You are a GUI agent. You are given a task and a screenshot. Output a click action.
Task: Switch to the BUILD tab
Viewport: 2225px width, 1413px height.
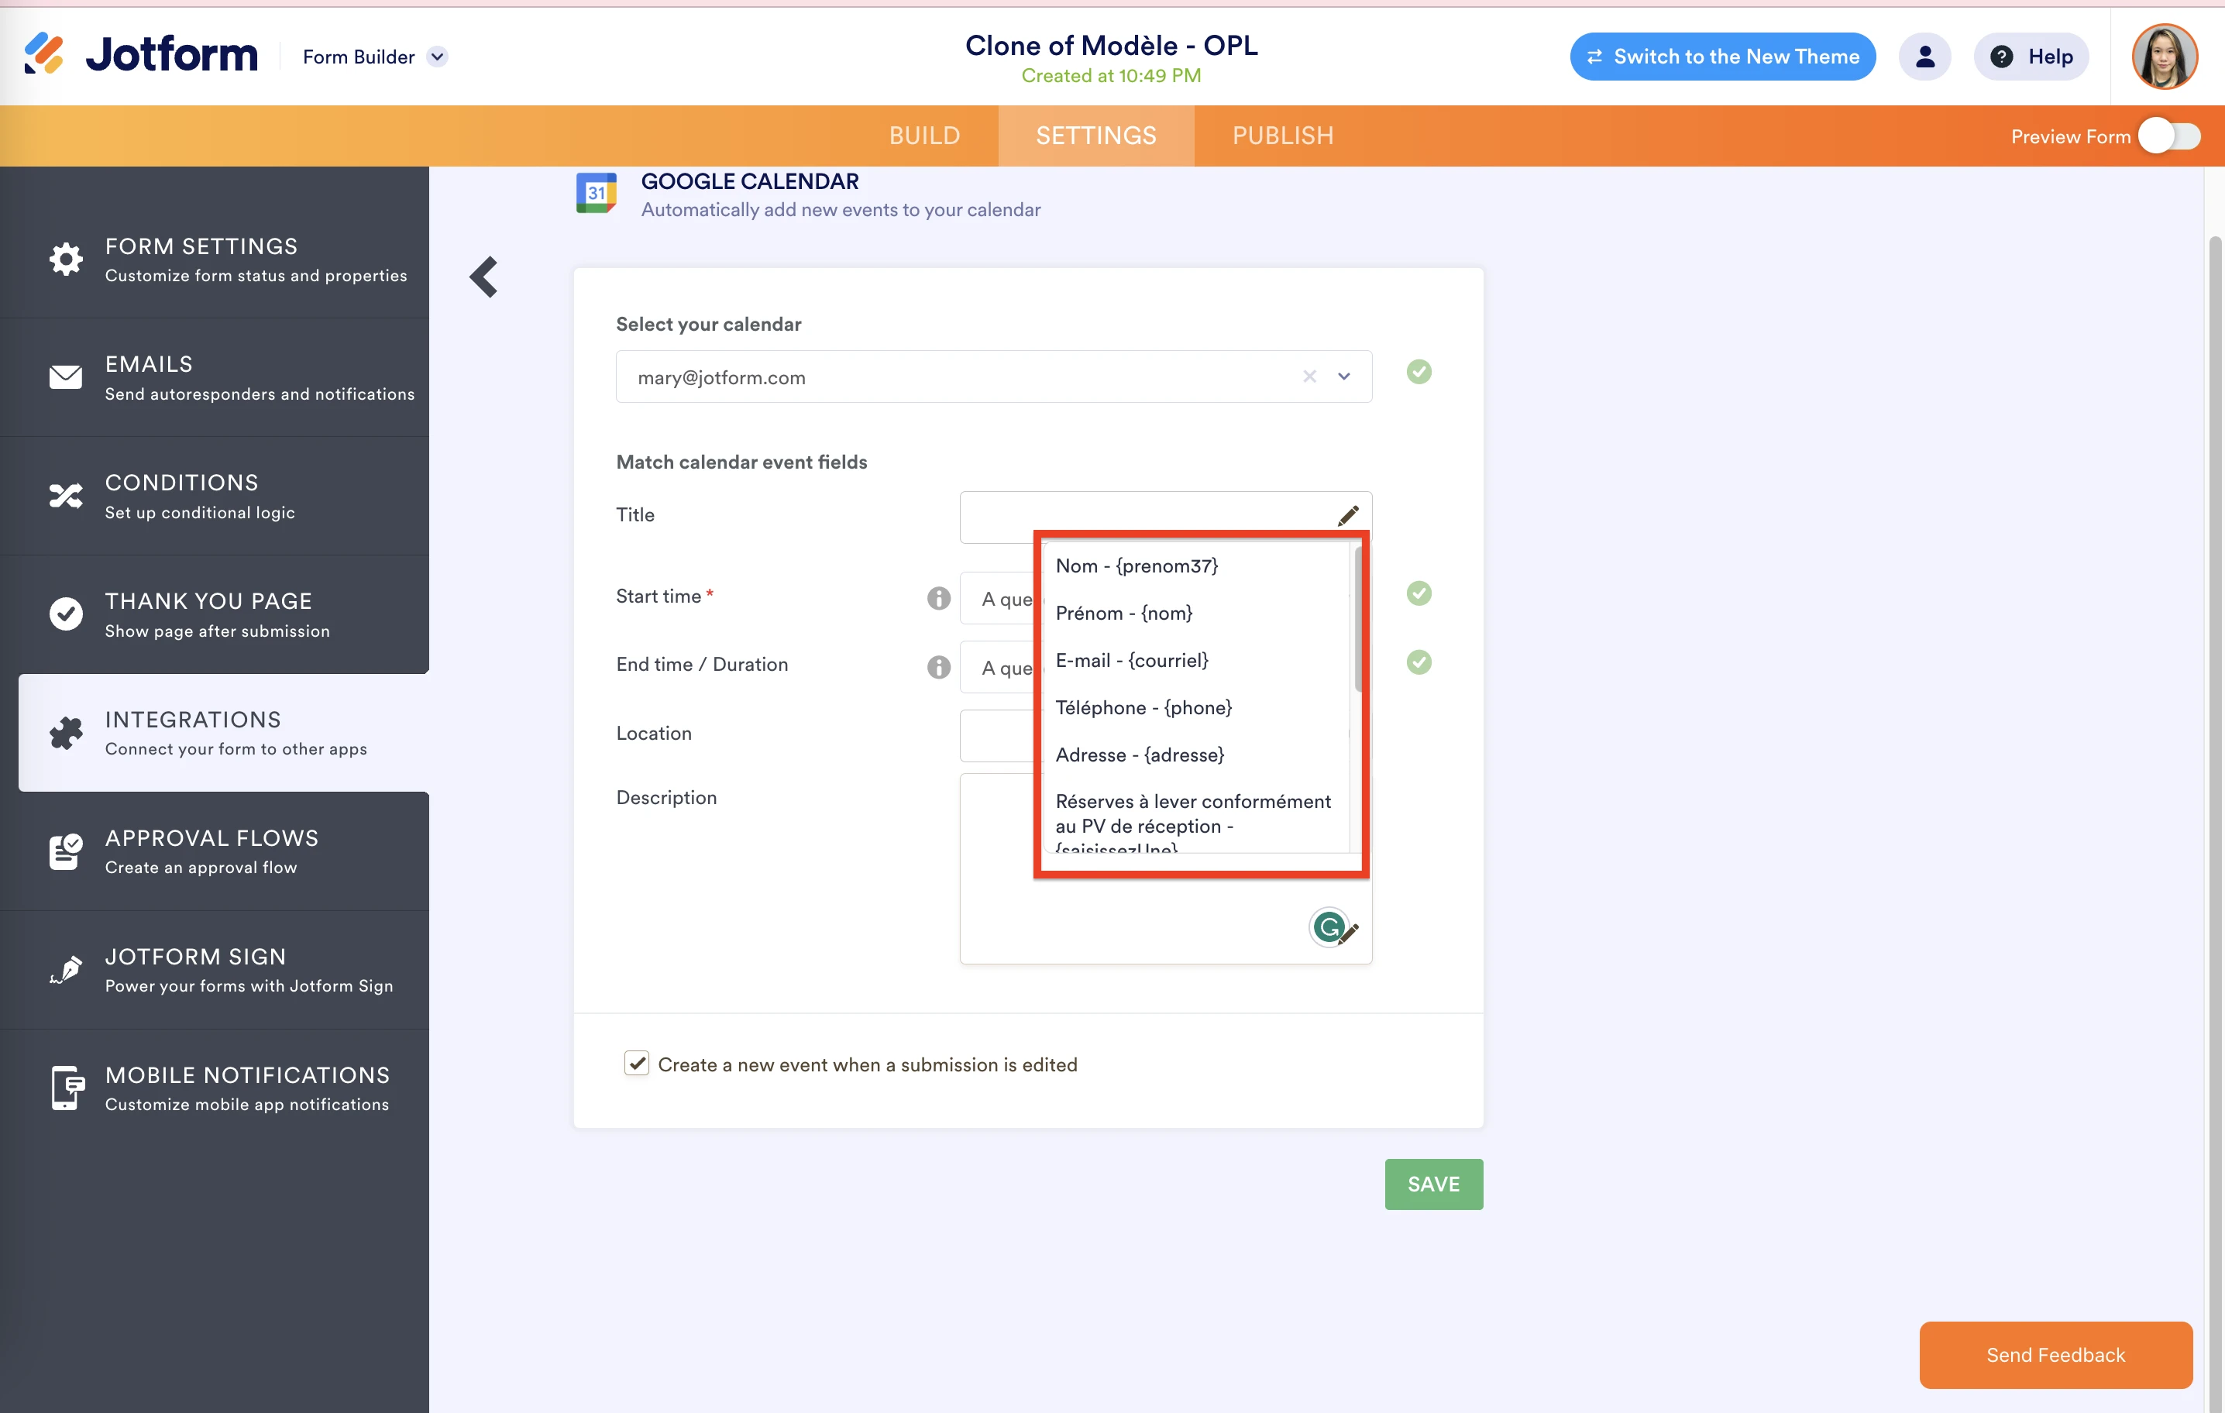pos(924,135)
